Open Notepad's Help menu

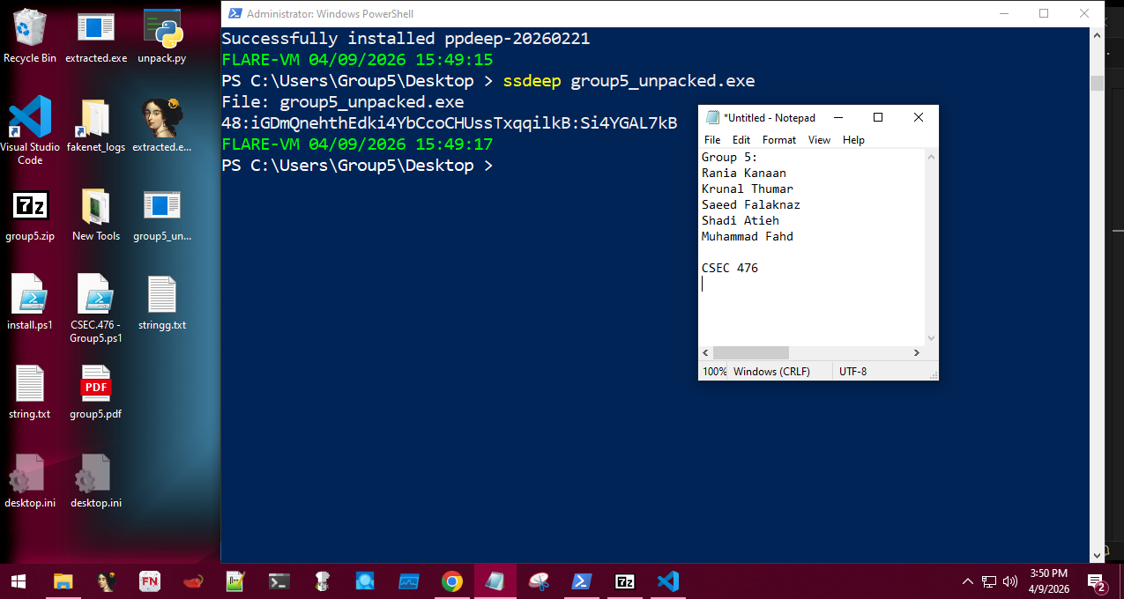point(853,140)
